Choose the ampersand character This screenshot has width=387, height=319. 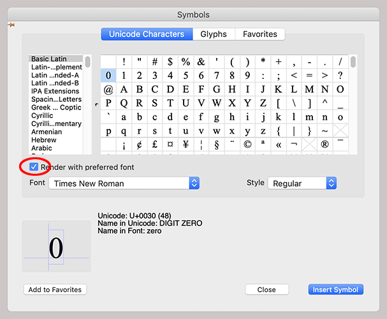coord(201,62)
